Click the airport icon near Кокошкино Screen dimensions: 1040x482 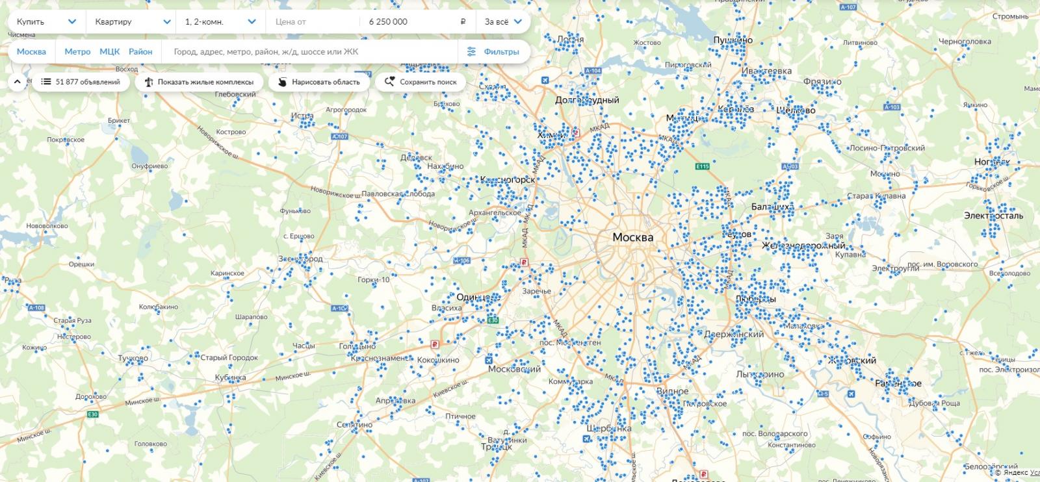tap(488, 359)
